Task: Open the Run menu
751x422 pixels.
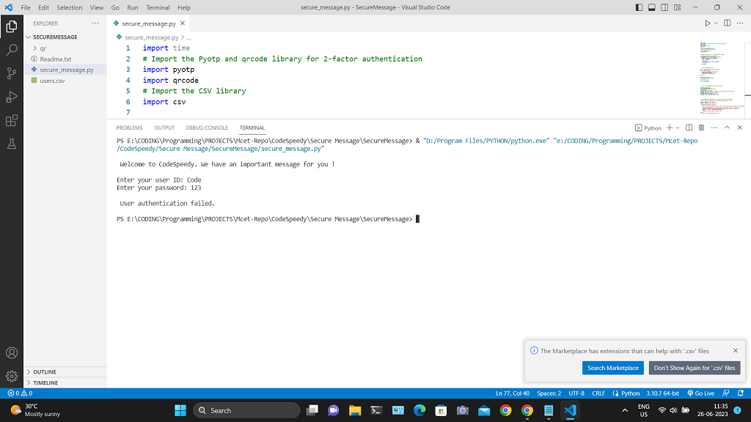Action: click(x=133, y=7)
